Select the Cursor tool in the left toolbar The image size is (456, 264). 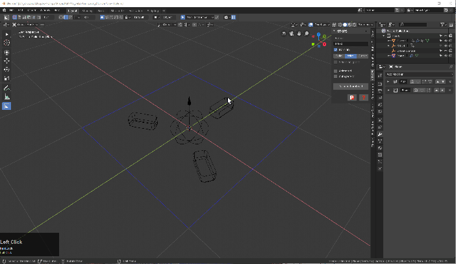pos(6,43)
